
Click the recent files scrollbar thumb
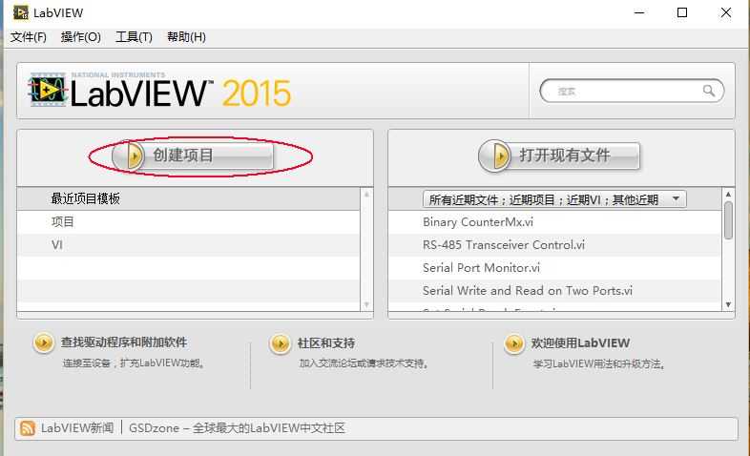[728, 219]
